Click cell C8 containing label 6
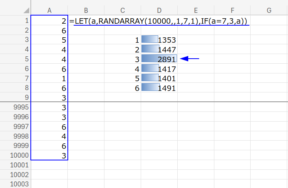 pyautogui.click(x=122, y=88)
